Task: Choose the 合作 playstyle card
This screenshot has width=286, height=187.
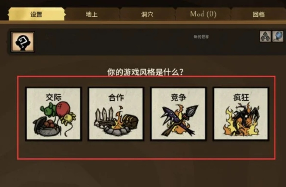Action: (x=116, y=114)
